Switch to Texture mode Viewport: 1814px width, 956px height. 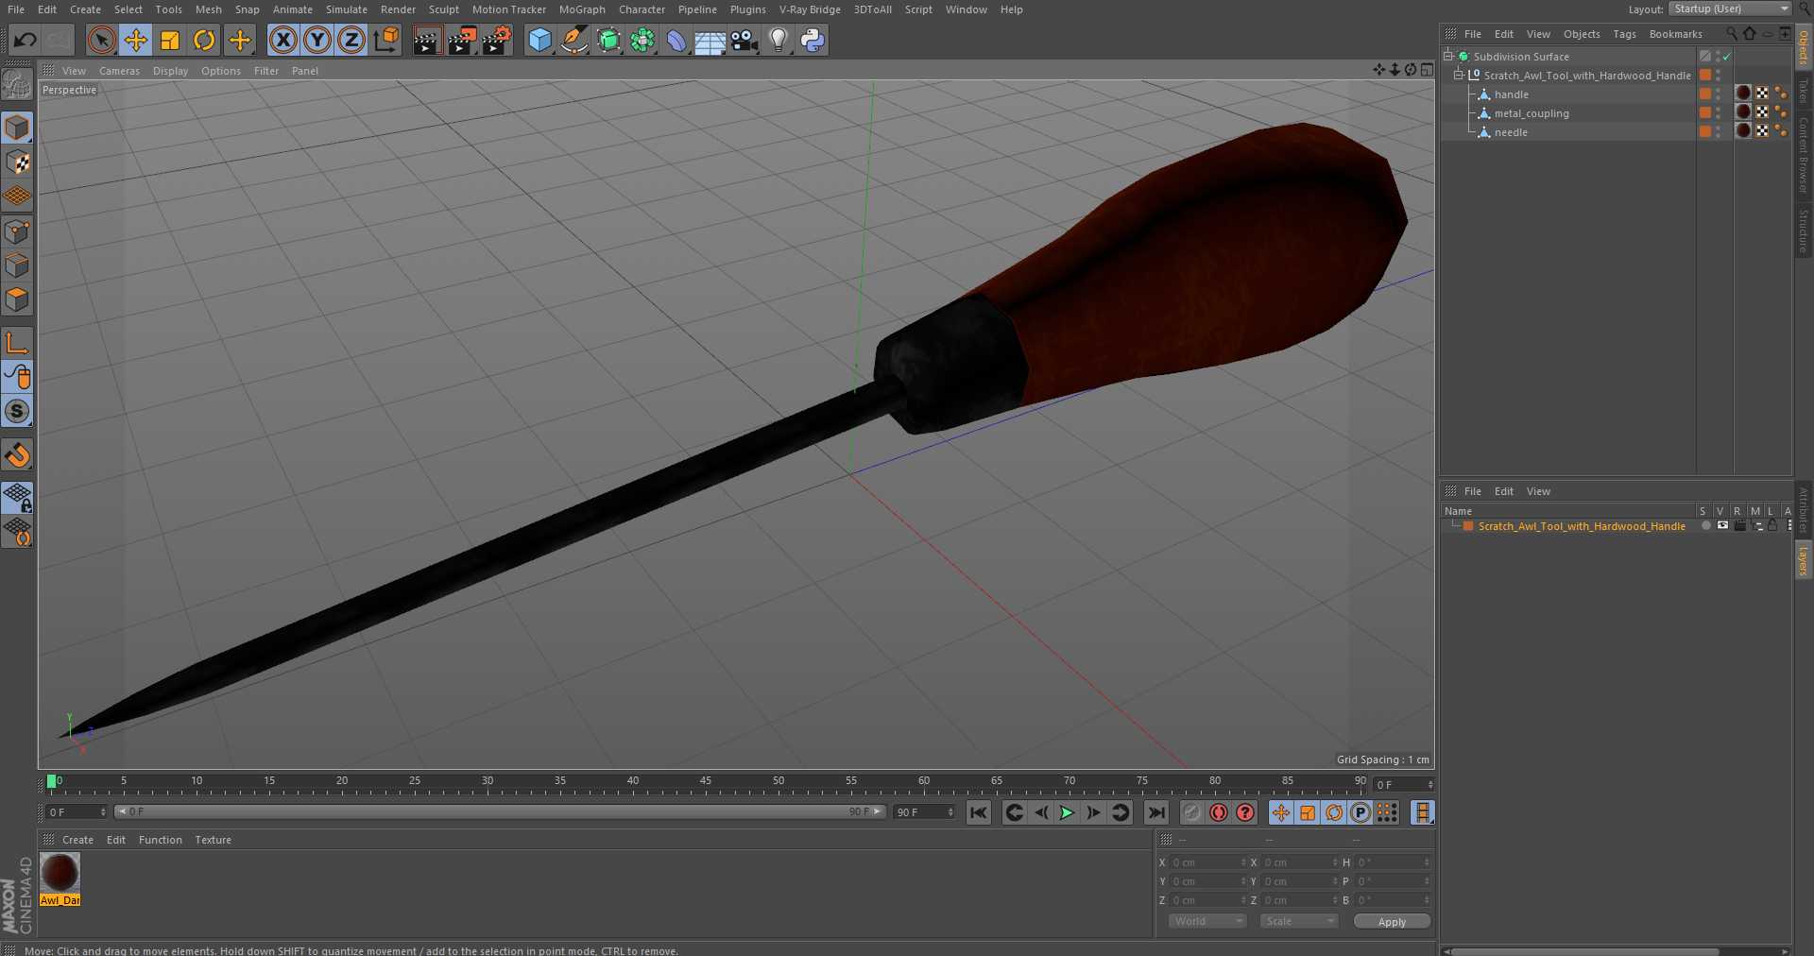[x=17, y=162]
